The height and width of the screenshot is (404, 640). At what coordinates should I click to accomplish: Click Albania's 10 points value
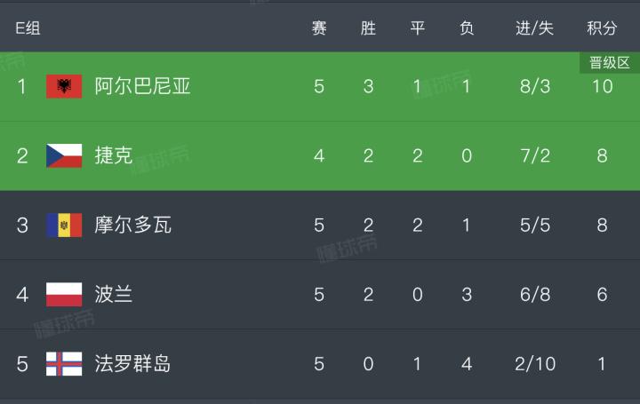pos(602,87)
